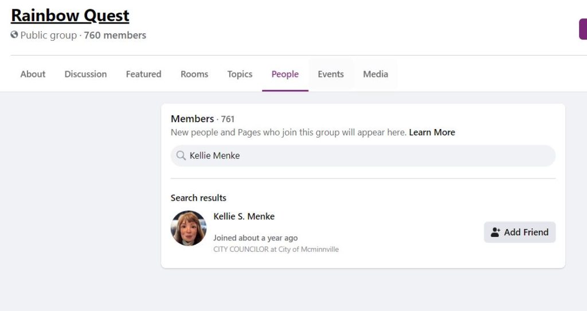This screenshot has width=587, height=311.
Task: Select the Rooms tab
Action: point(194,74)
